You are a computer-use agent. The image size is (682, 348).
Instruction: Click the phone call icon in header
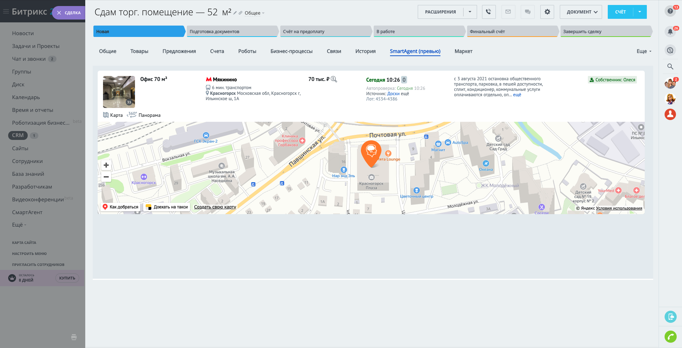click(489, 12)
